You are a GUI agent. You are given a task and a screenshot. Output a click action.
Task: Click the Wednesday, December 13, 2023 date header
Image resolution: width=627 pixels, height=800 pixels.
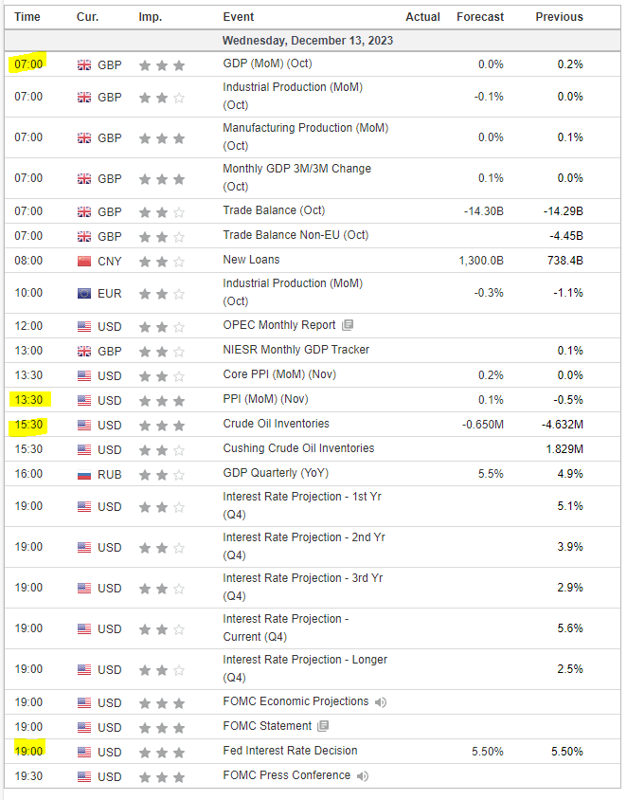click(x=308, y=41)
